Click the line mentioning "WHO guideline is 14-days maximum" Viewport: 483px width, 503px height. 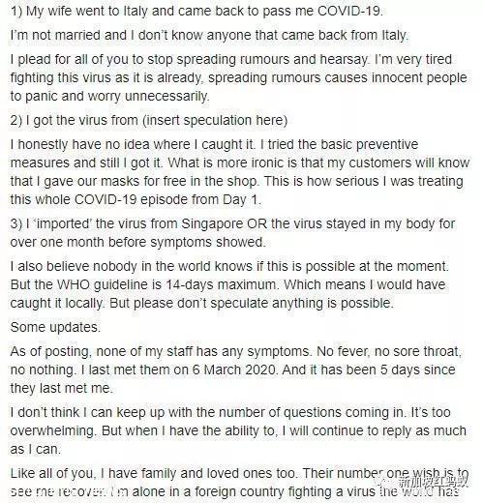227,284
